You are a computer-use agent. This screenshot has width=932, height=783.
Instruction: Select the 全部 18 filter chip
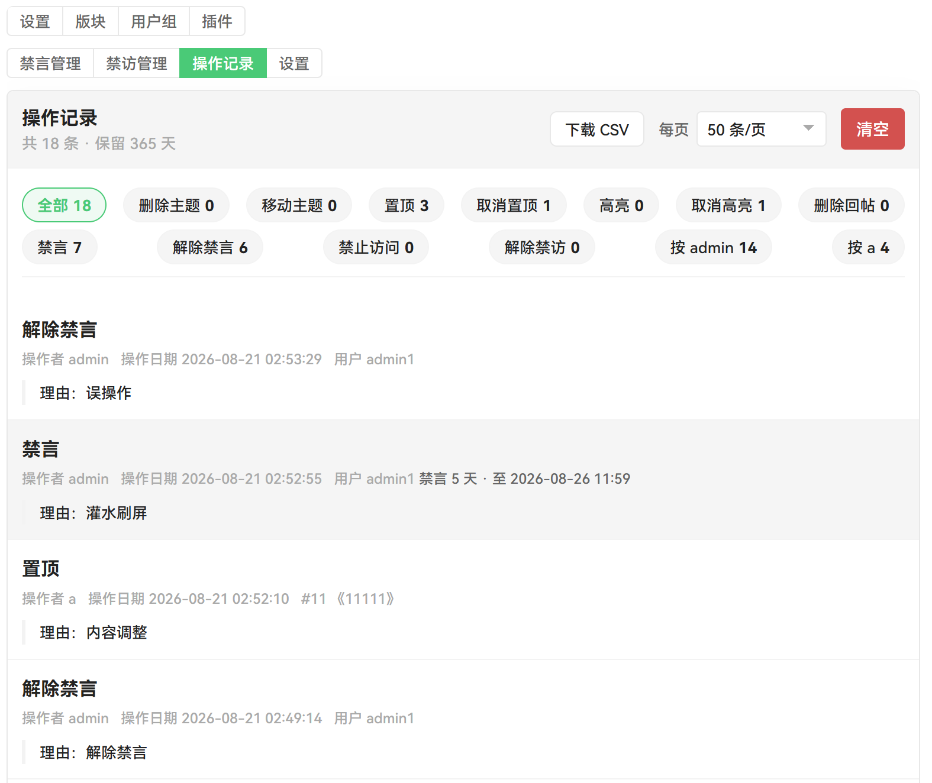pos(65,205)
